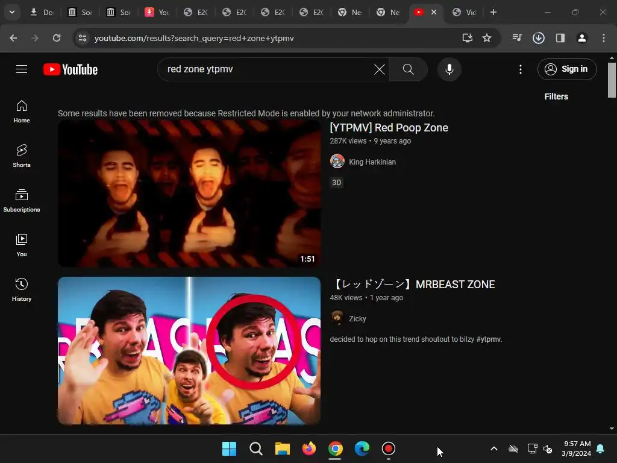Launch Firefox from the taskbar
Viewport: 617px width, 463px height.
(x=309, y=449)
